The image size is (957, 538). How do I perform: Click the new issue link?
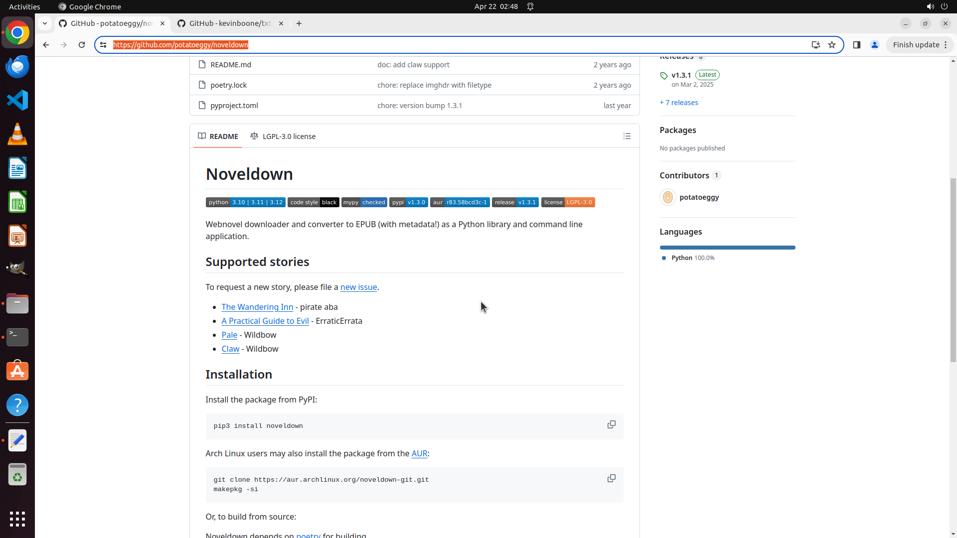tap(358, 287)
